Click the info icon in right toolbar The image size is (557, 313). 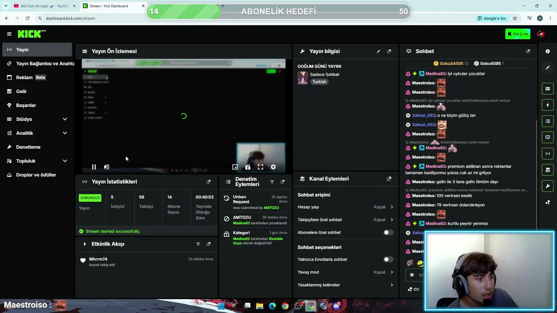(x=547, y=51)
